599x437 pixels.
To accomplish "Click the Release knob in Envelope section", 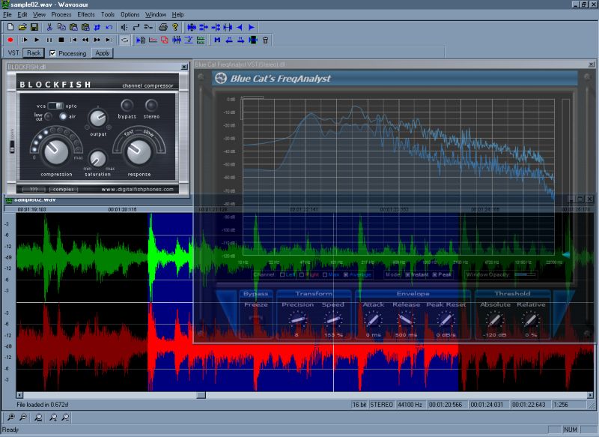I will tap(406, 319).
